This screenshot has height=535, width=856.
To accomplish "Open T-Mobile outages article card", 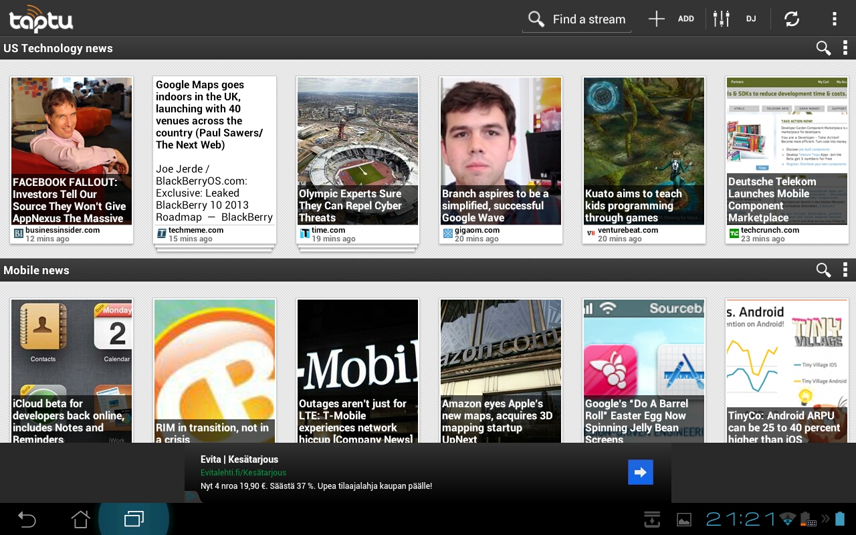I will click(x=358, y=371).
